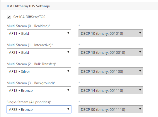
Task: Click the Multi-Stream (1 - Interactive) label
Action: pos(30,45)
